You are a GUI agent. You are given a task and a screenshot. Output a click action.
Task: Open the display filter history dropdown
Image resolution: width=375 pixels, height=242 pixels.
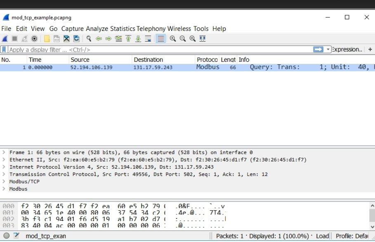pos(328,49)
